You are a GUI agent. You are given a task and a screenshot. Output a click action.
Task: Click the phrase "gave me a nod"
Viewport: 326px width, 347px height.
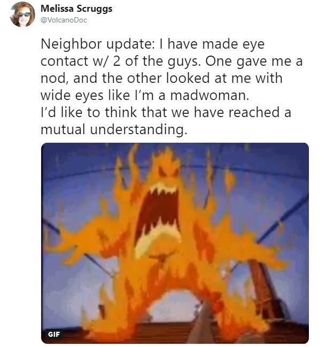pos(172,70)
